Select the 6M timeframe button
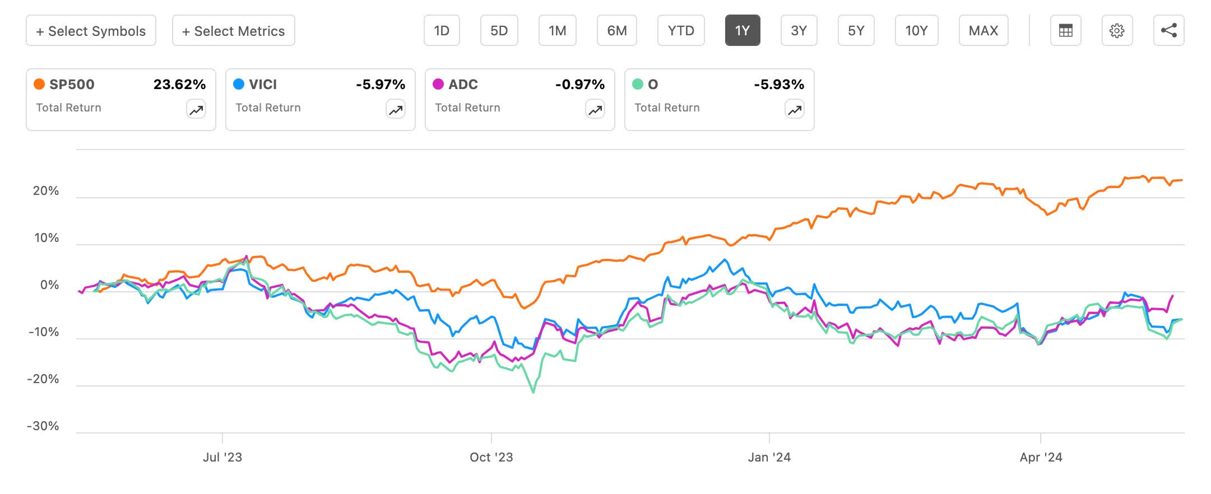The height and width of the screenshot is (494, 1211). coord(617,31)
